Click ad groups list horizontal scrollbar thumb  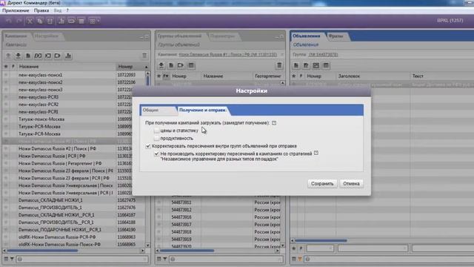187,251
